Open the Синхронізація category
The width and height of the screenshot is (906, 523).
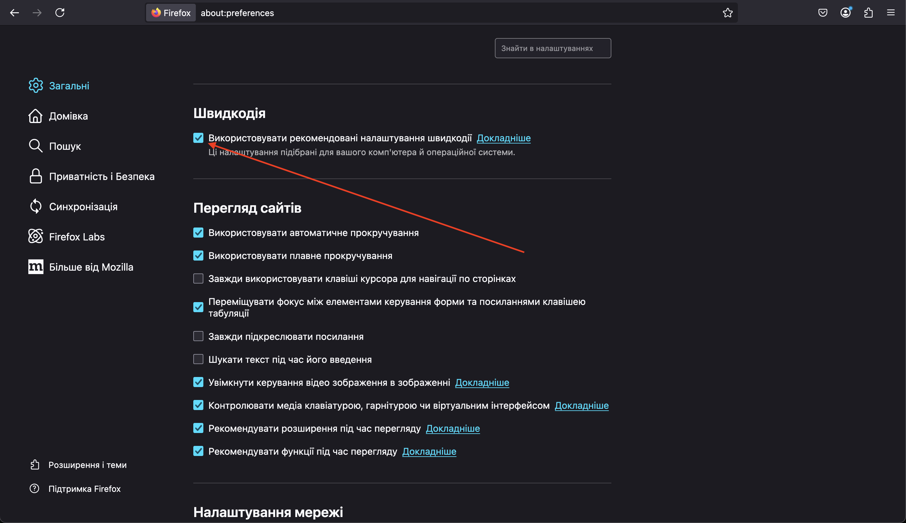click(83, 206)
